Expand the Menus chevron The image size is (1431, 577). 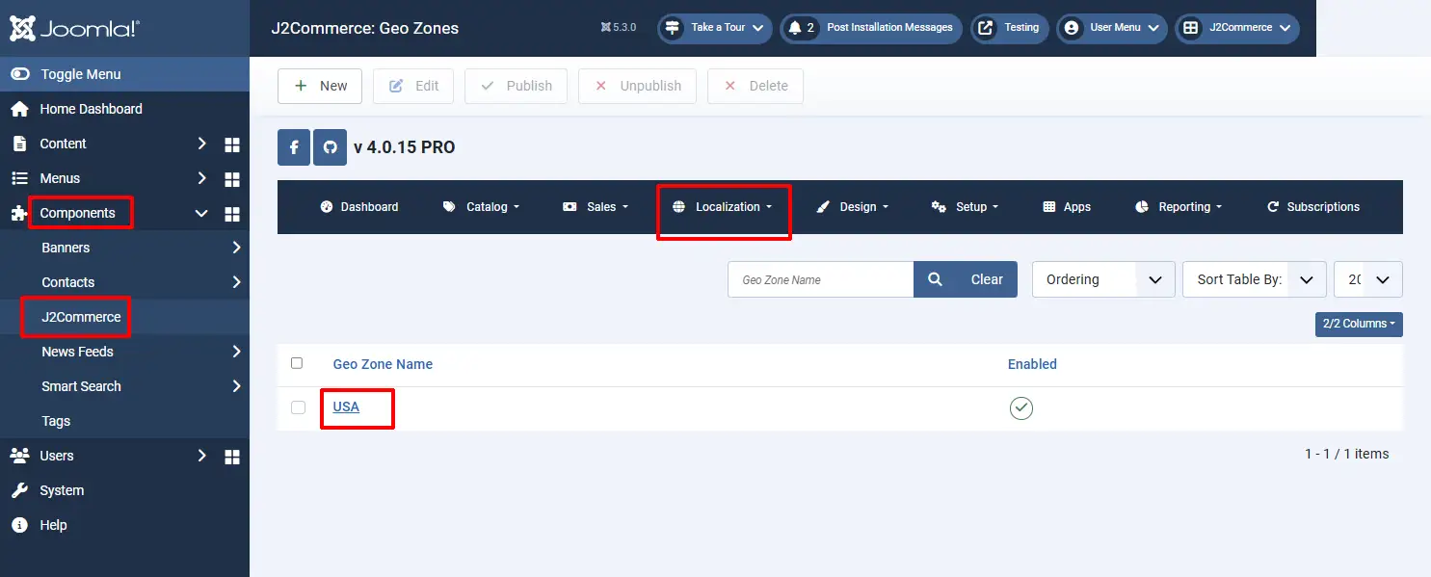pos(201,178)
